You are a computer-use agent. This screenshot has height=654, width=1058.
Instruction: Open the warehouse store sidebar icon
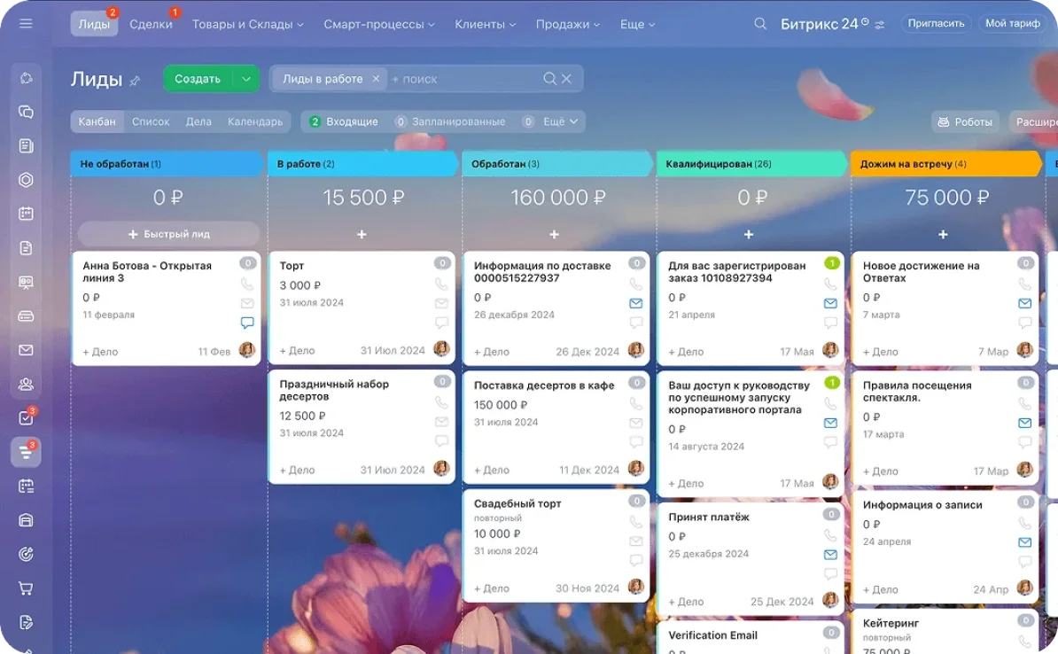(26, 519)
